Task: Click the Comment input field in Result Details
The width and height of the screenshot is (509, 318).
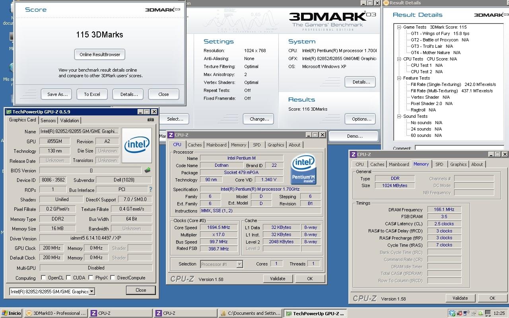Action: [460, 148]
